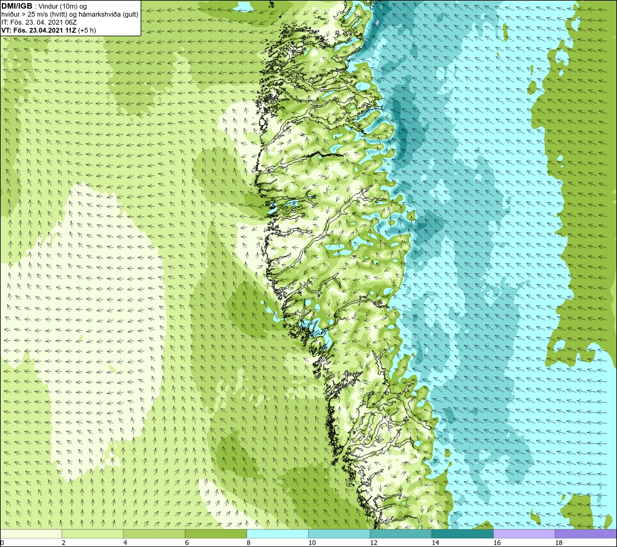The height and width of the screenshot is (547, 617).
Task: Click the dark green 6–8 m/s legend swatch
Action: [x=216, y=534]
